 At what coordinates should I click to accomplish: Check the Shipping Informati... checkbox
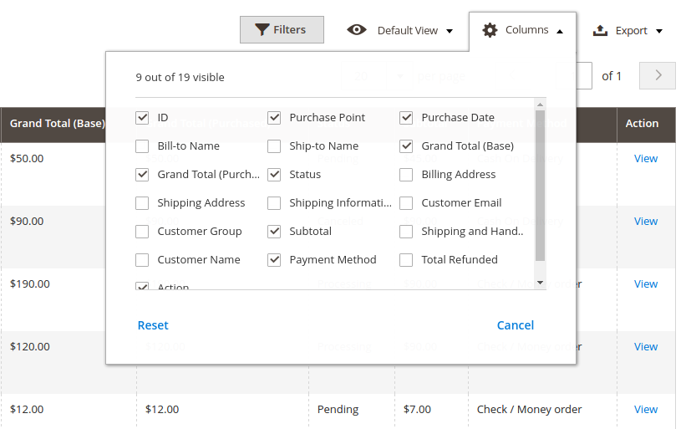274,203
